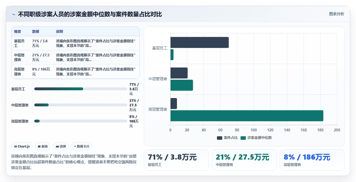This screenshot has width=356, height=182.
Task: Toggle the 涉案金额中位数 legend item
Action: (256, 138)
